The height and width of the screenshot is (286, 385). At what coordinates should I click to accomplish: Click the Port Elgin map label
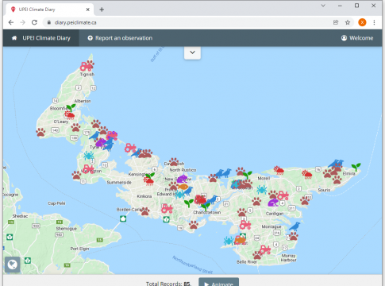tap(79, 249)
